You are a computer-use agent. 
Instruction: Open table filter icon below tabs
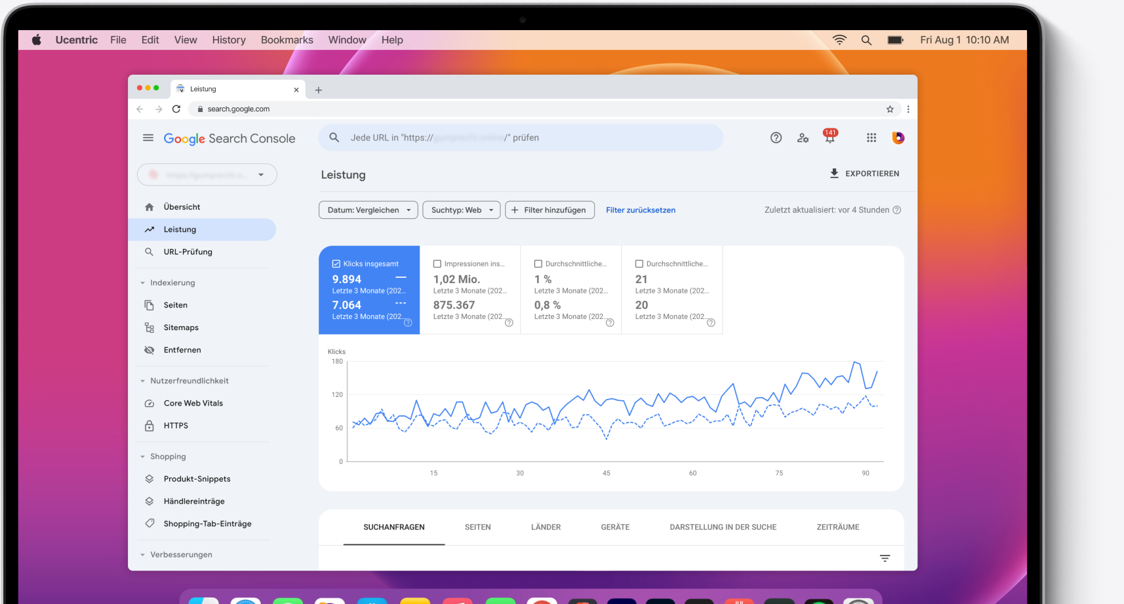click(885, 558)
